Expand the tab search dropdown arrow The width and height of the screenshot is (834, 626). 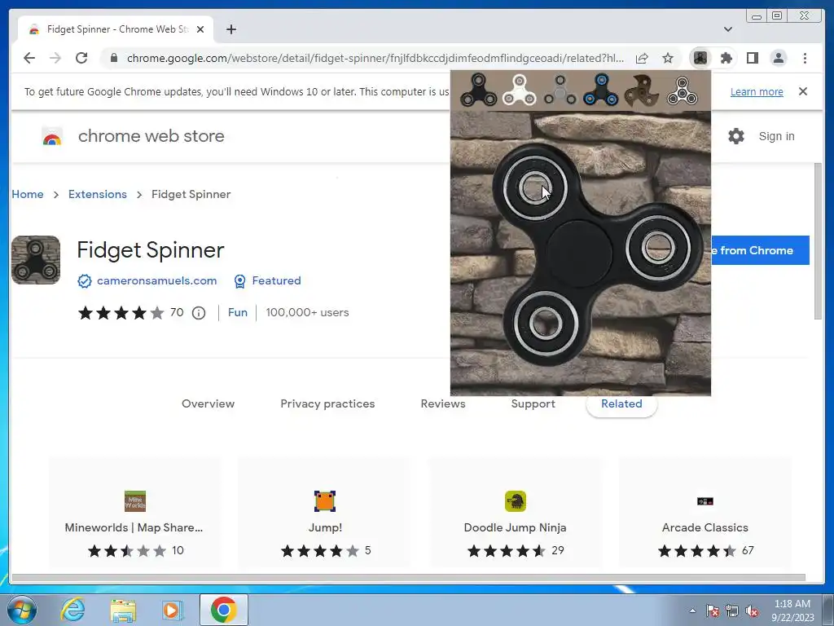coord(727,29)
